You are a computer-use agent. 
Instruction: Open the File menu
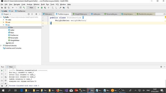(x=2, y=4)
